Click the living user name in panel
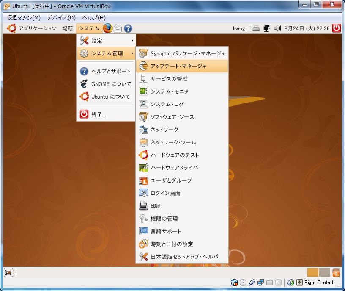 [239, 29]
